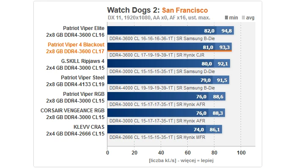This screenshot has width=296, height=168.
Task: Select the Patriot Viper Elite bar
Action: tap(171, 30)
